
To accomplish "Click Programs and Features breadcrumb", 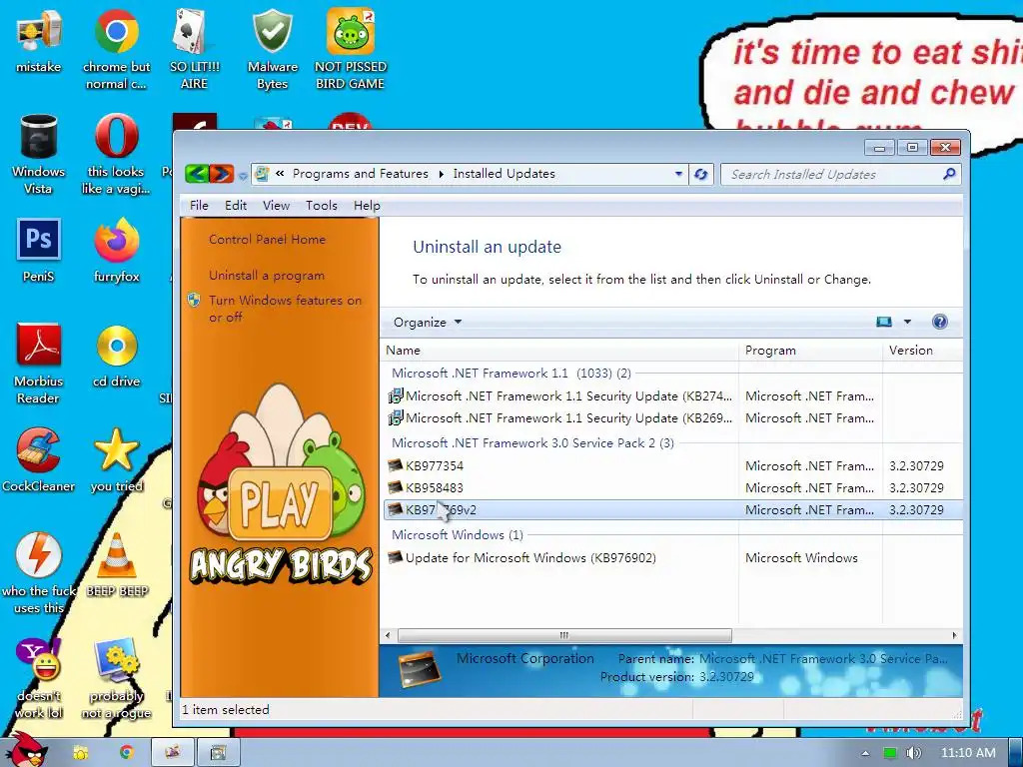I will pos(360,174).
